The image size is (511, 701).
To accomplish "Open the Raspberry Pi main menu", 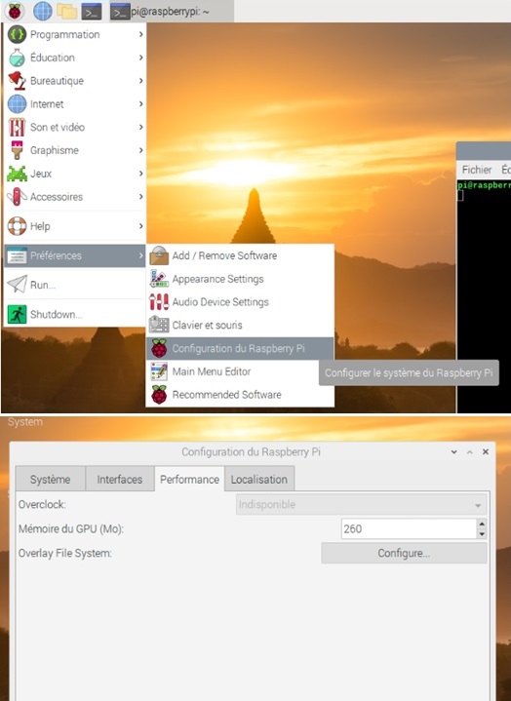I will click(15, 11).
